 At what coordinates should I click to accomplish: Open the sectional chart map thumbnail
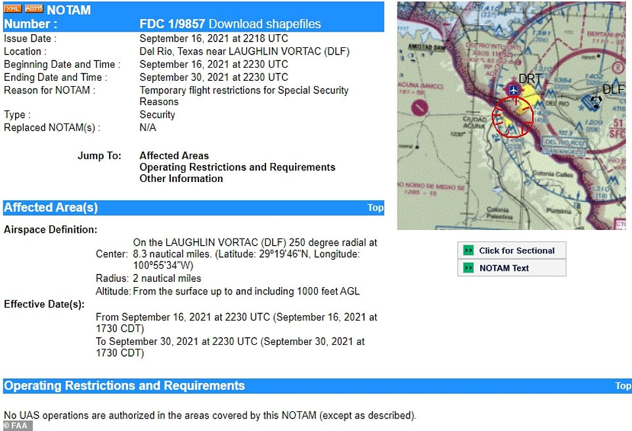tap(512, 116)
